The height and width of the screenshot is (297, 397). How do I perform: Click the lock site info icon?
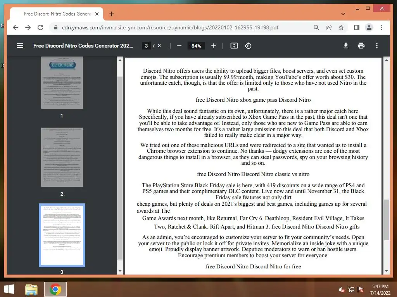pos(56,27)
